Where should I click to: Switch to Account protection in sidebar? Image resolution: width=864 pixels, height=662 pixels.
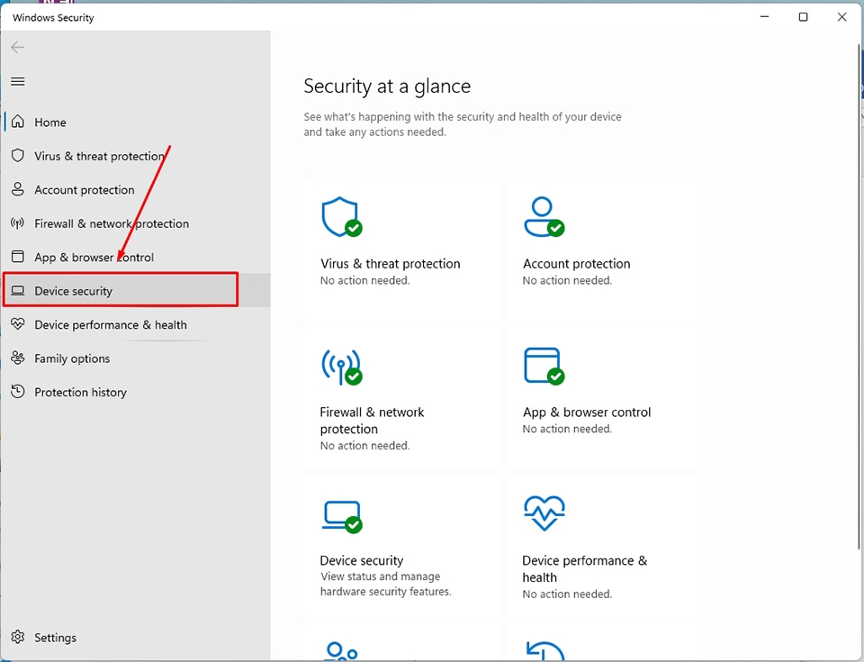84,189
